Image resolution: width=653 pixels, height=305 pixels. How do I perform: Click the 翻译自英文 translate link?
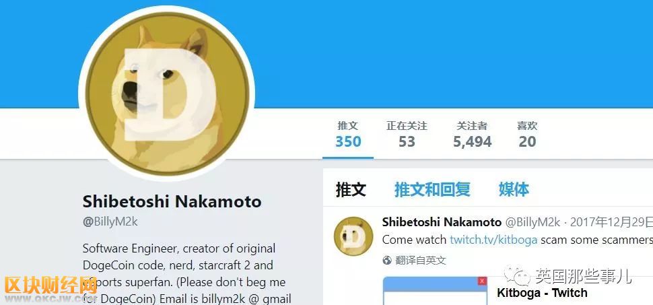421,261
